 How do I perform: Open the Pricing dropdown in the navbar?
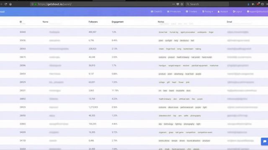208,12
